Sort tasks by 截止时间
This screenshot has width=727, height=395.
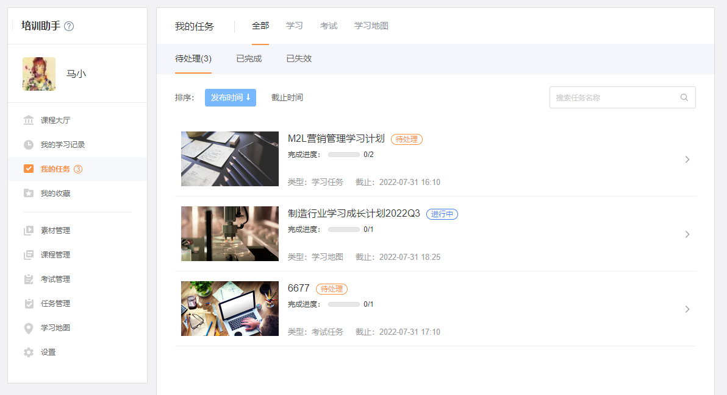pyautogui.click(x=287, y=97)
